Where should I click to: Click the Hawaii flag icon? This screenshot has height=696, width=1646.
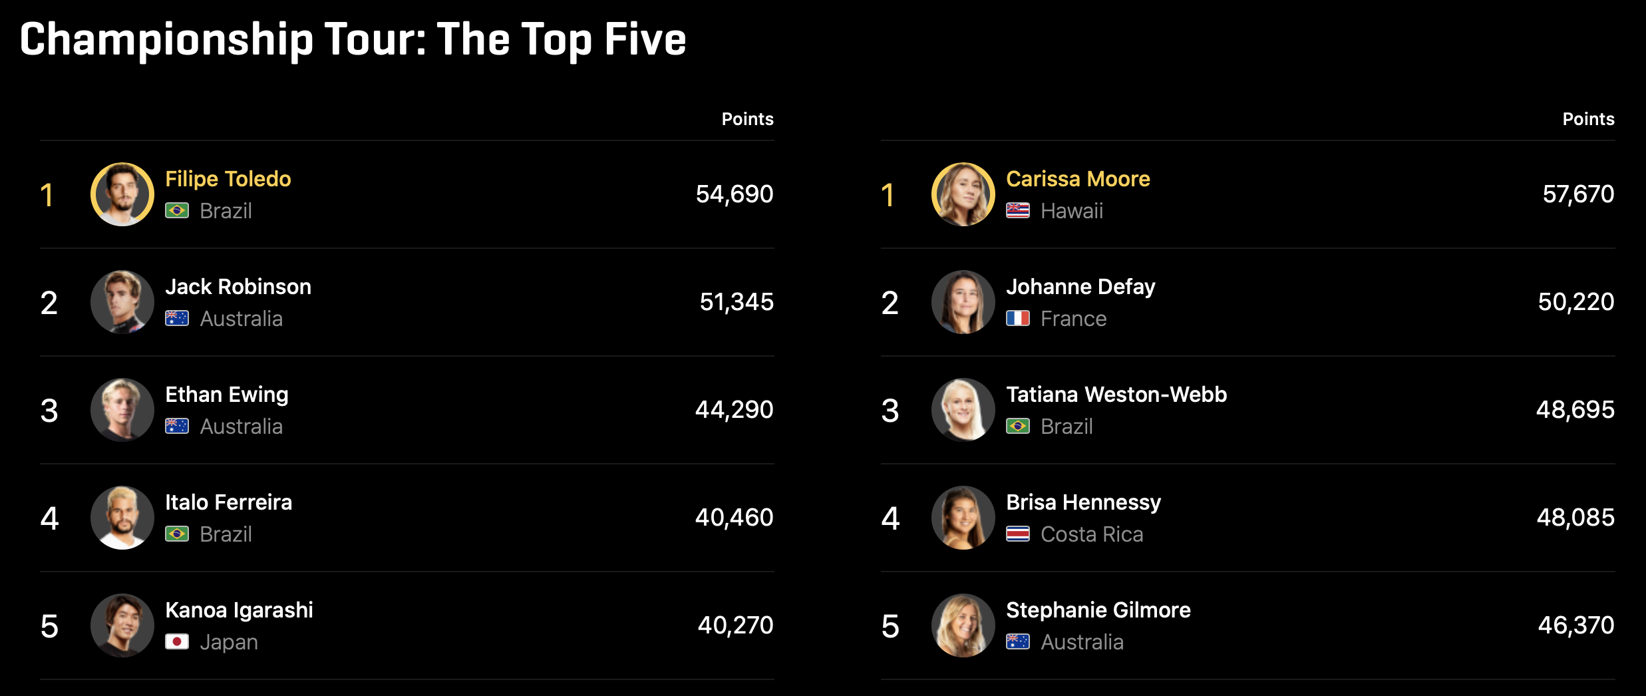point(1017,211)
